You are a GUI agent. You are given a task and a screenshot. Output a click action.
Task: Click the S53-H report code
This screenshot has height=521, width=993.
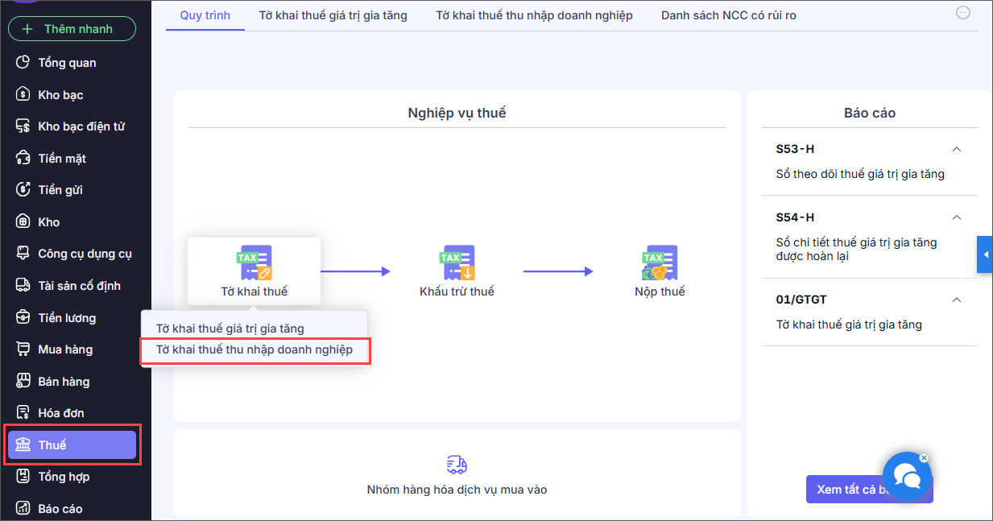pos(795,149)
